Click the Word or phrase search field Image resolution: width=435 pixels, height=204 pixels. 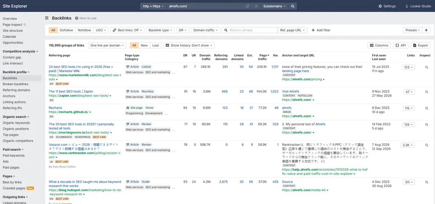250,30
